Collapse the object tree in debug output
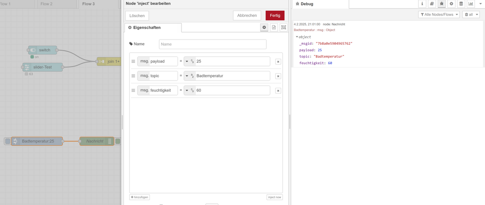485x205 pixels. (x=297, y=37)
